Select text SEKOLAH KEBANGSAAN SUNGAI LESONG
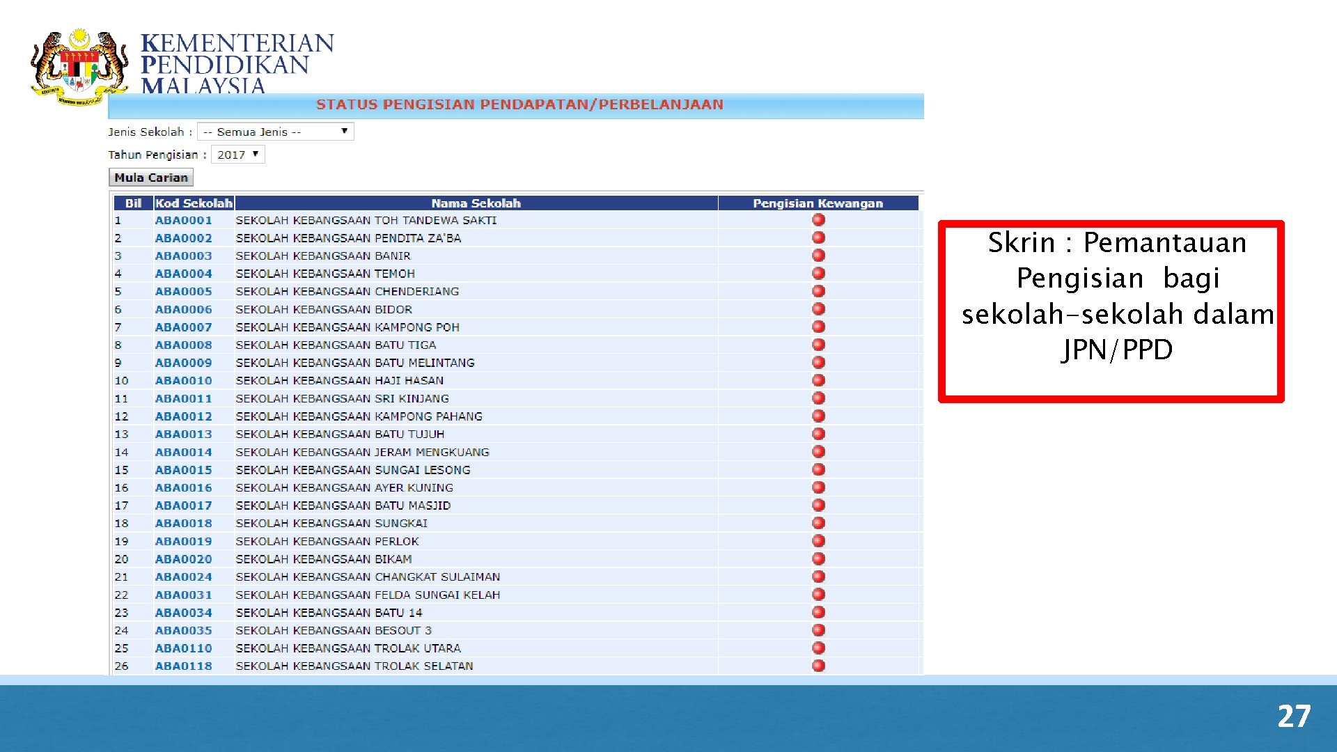The width and height of the screenshot is (1337, 752). (x=353, y=470)
